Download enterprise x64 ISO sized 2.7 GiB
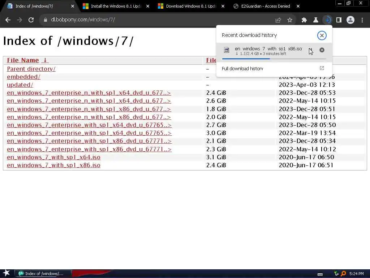This screenshot has height=278, width=370. (89, 125)
